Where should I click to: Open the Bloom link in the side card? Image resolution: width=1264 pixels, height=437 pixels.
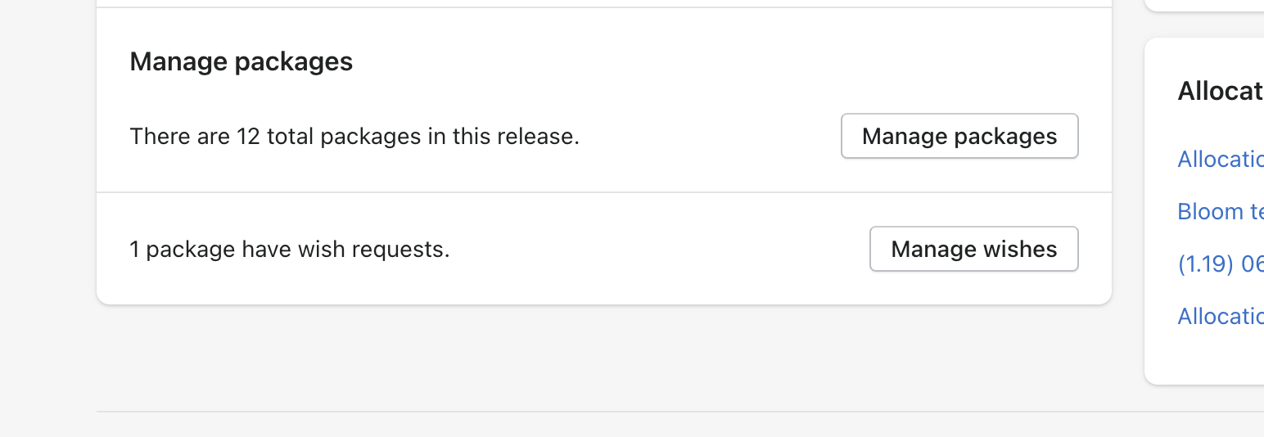click(x=1220, y=212)
